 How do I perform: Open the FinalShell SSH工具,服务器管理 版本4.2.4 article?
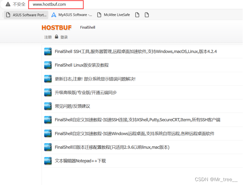click(136, 52)
